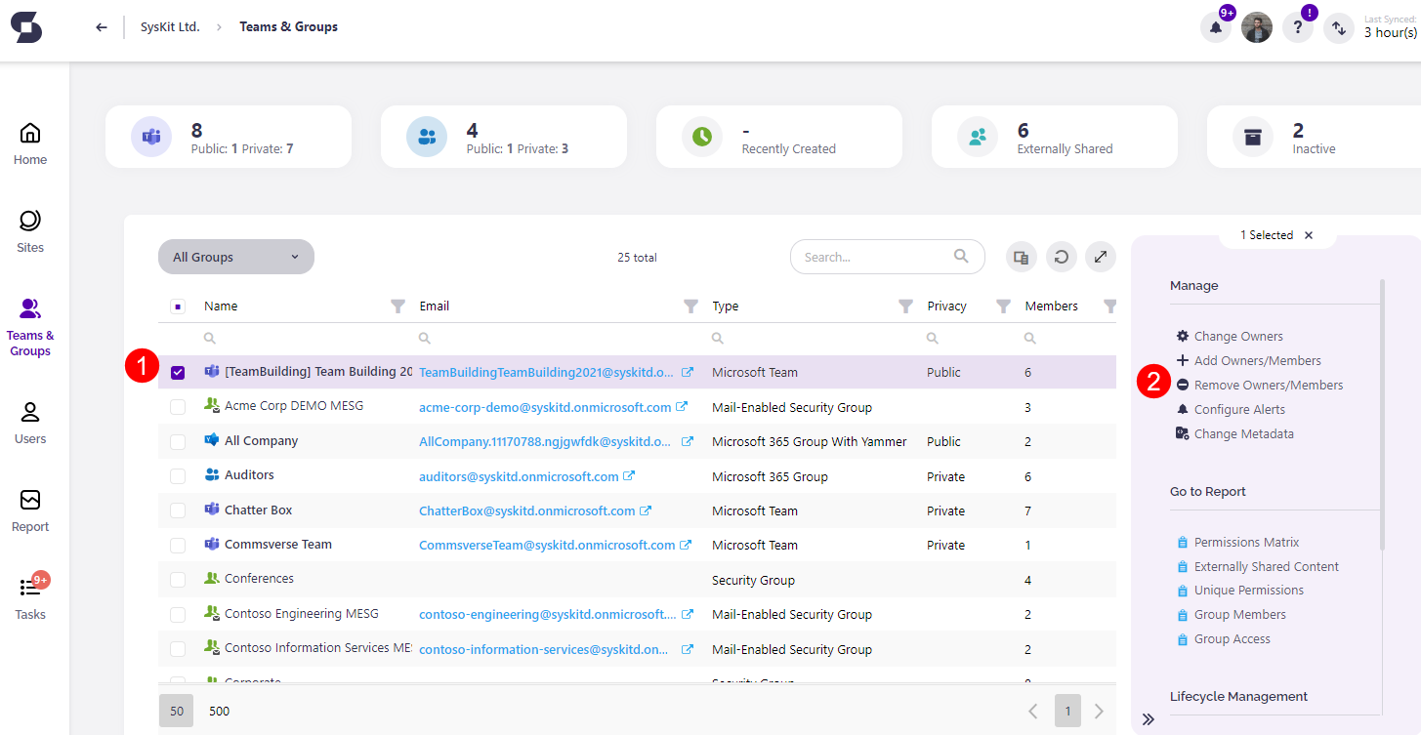Click Remove Owners/Members action

(x=1268, y=386)
